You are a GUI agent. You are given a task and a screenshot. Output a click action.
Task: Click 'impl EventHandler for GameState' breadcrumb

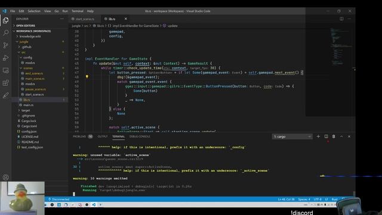135,26
